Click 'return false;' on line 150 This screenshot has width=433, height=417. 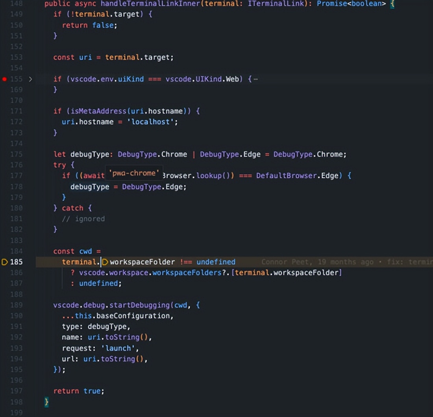(x=89, y=25)
